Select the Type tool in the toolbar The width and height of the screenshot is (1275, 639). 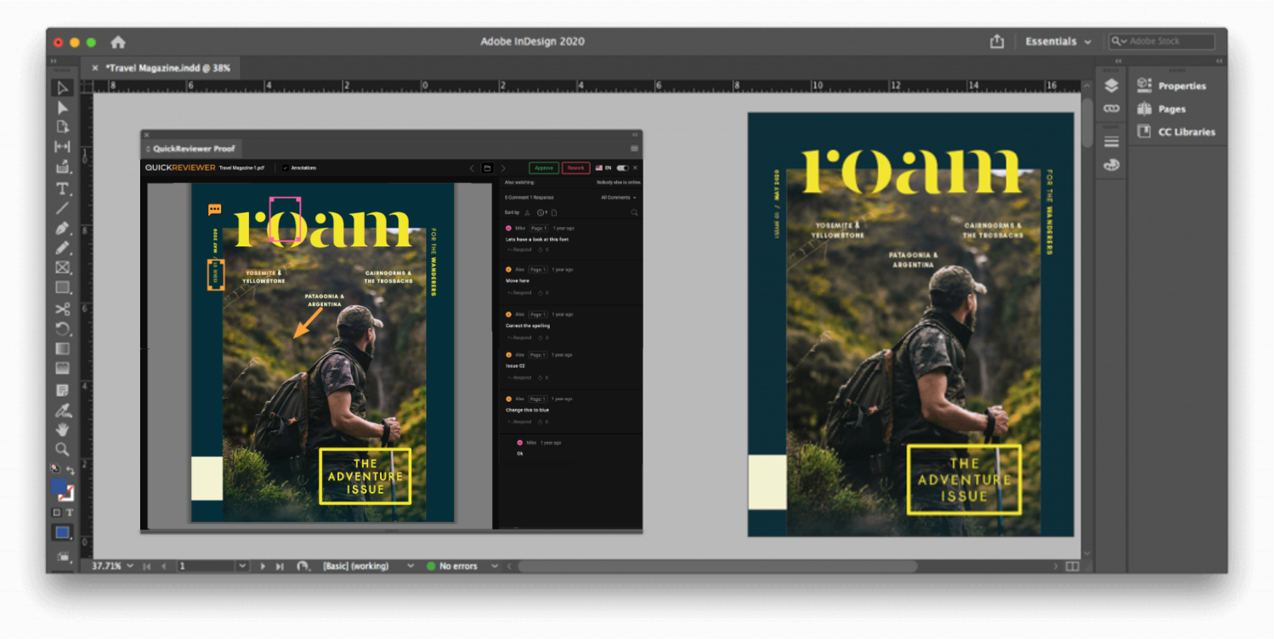coord(62,189)
